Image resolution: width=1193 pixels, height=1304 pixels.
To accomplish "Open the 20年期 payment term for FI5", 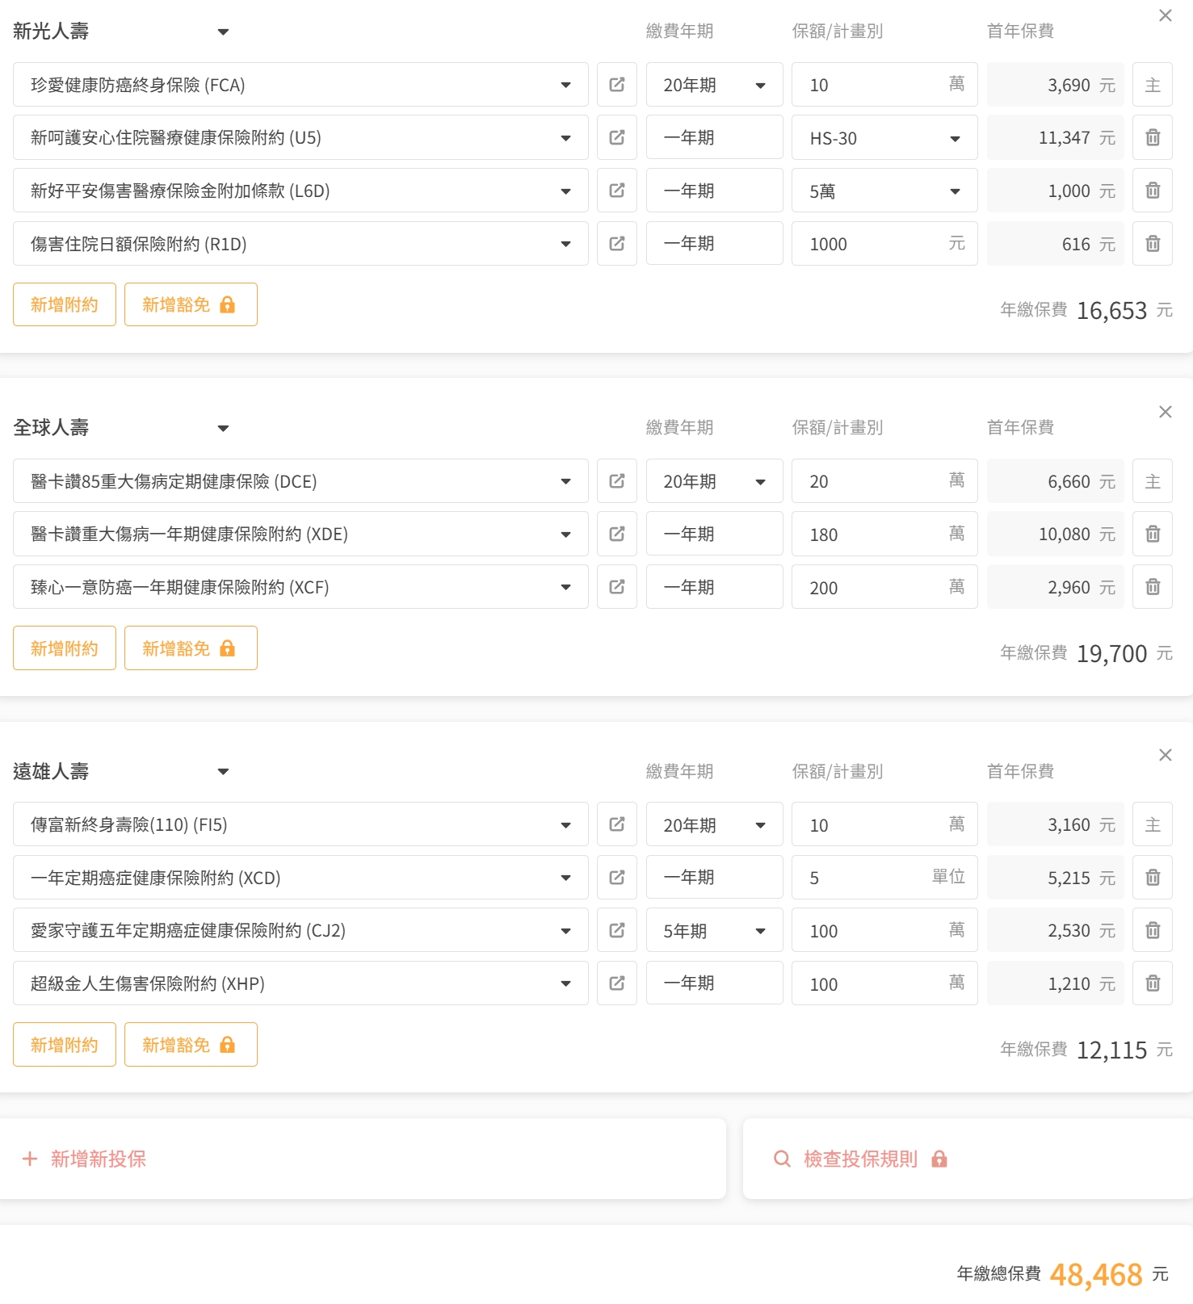I will click(x=714, y=824).
